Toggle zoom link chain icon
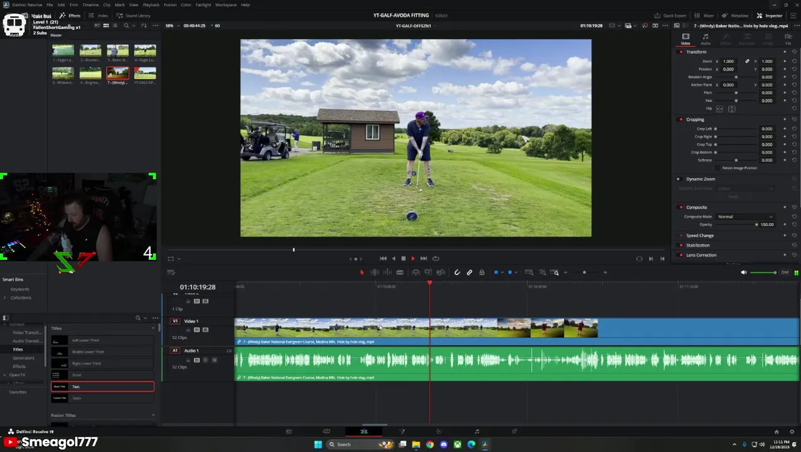 747,62
